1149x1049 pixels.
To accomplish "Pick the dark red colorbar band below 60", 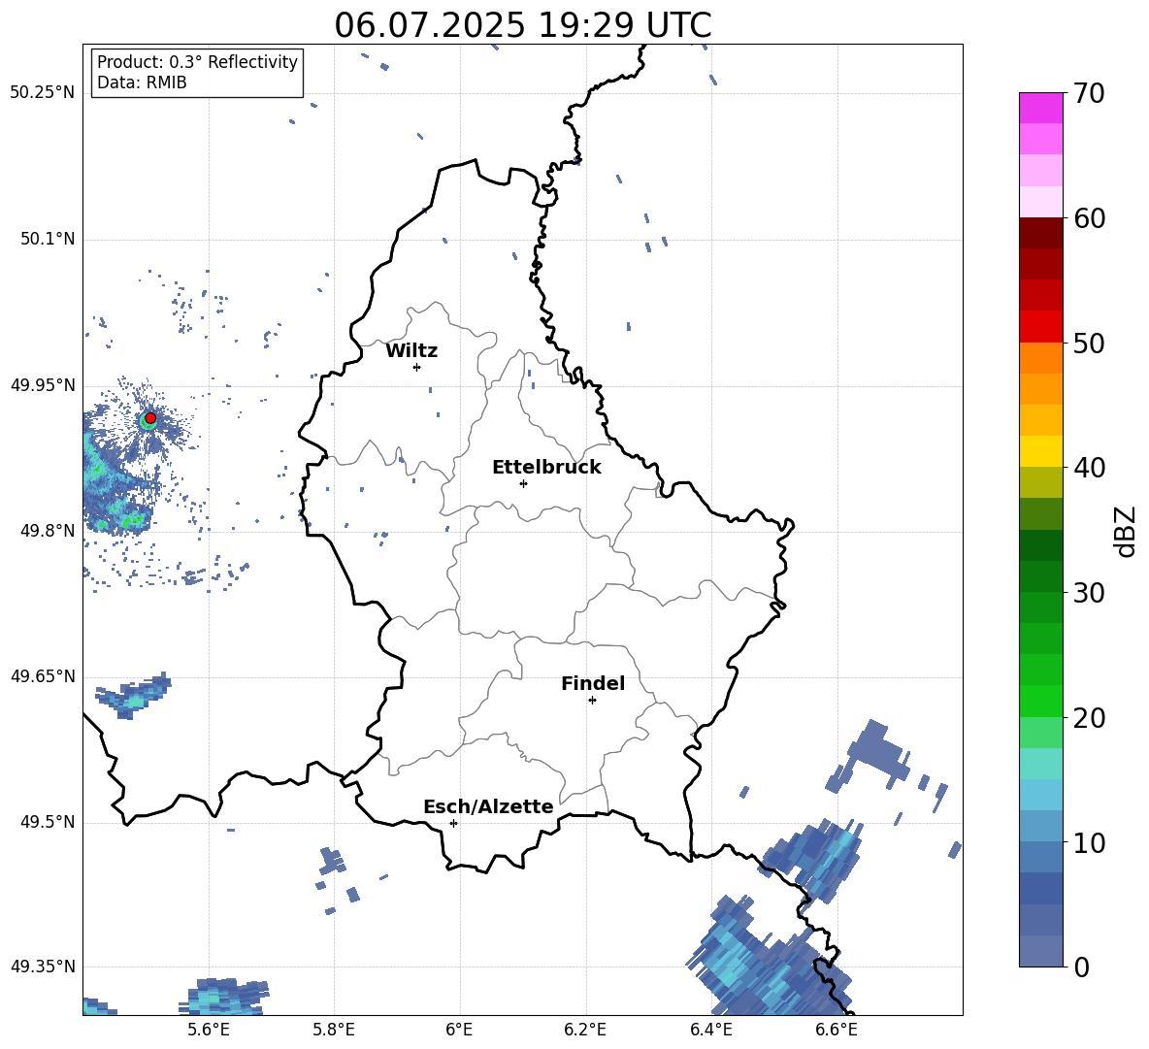I will point(1040,233).
